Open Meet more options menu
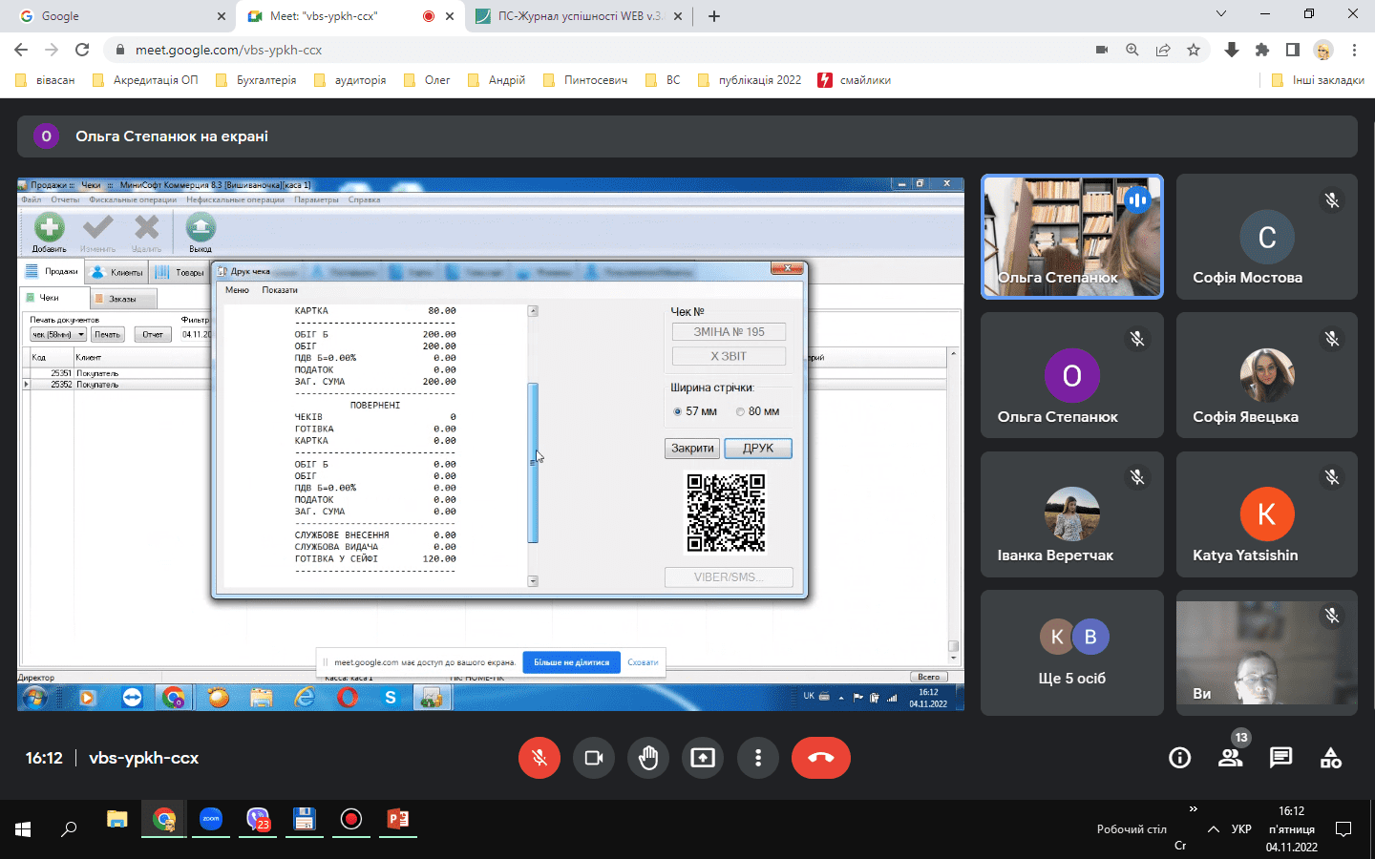The width and height of the screenshot is (1375, 859). (x=758, y=758)
